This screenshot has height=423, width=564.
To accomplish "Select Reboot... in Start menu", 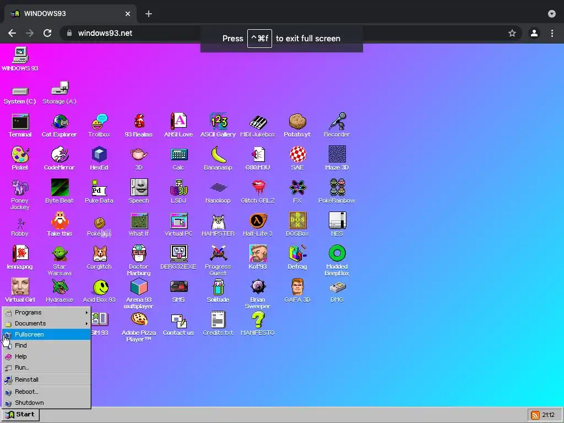I will coord(46,392).
